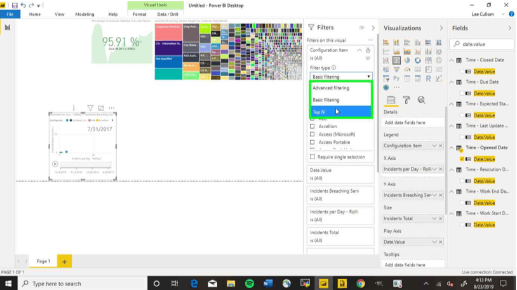The image size is (517, 290).
Task: Hide the Configuration Item filter with eye icon
Action: click(368, 58)
